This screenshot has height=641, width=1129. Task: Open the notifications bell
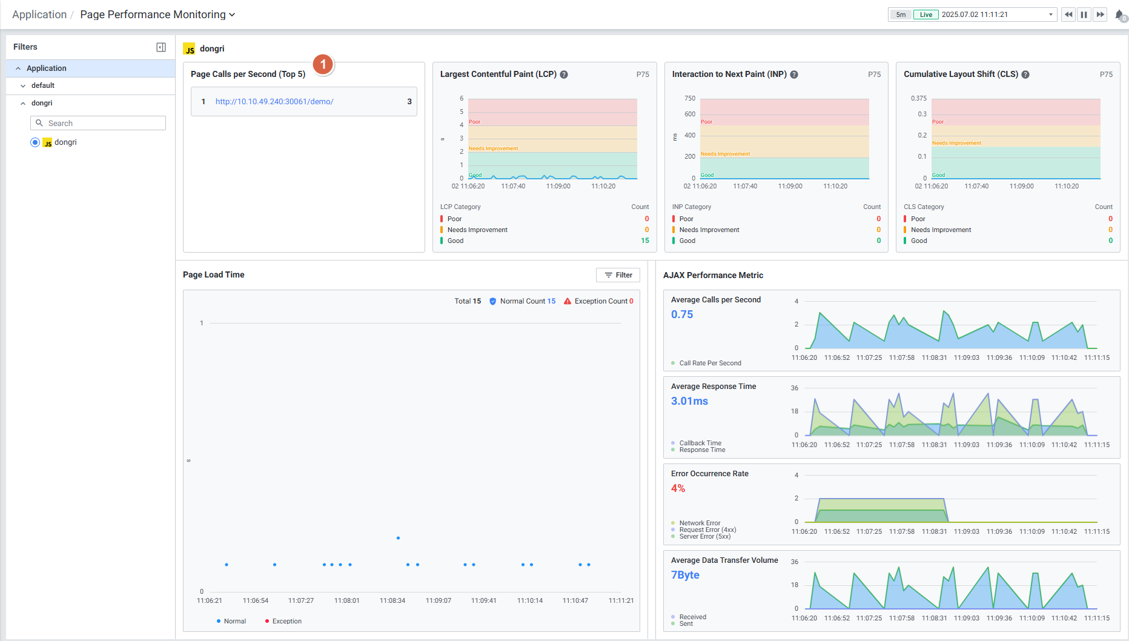pyautogui.click(x=1119, y=15)
